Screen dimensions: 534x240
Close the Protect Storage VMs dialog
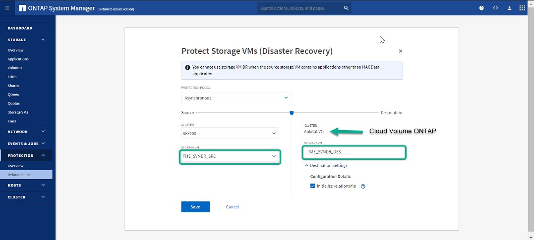(x=401, y=51)
